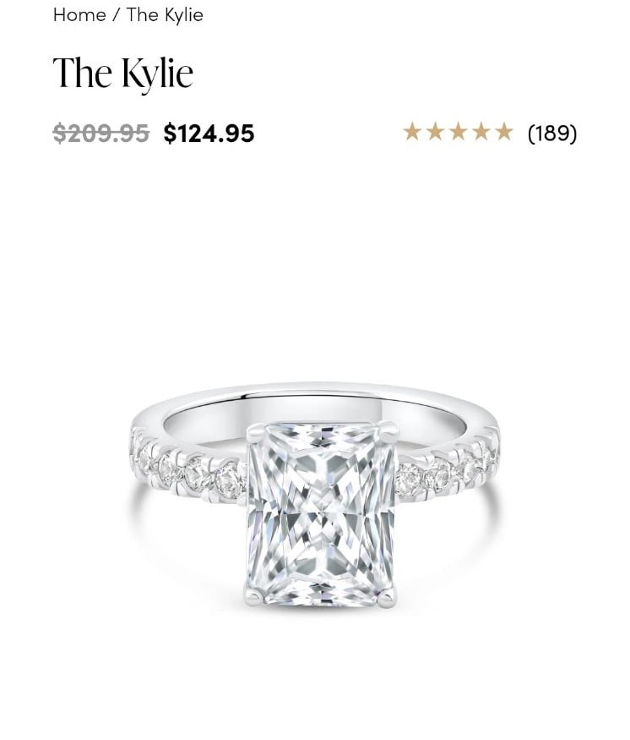
Task: Click the plain top of the ring band
Action: (316, 391)
